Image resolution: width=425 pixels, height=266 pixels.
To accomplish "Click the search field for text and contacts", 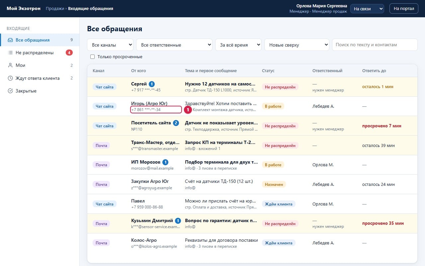I will pyautogui.click(x=375, y=45).
